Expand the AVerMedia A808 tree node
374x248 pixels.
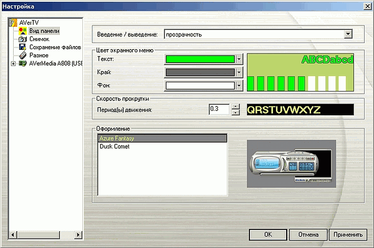[x=13, y=64]
